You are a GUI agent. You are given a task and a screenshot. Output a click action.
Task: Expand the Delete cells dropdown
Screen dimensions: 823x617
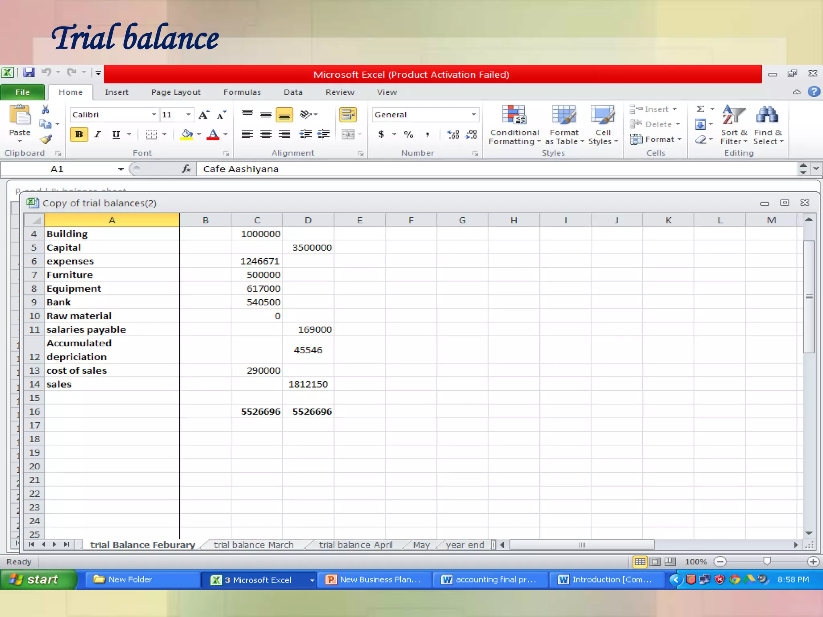click(x=678, y=125)
